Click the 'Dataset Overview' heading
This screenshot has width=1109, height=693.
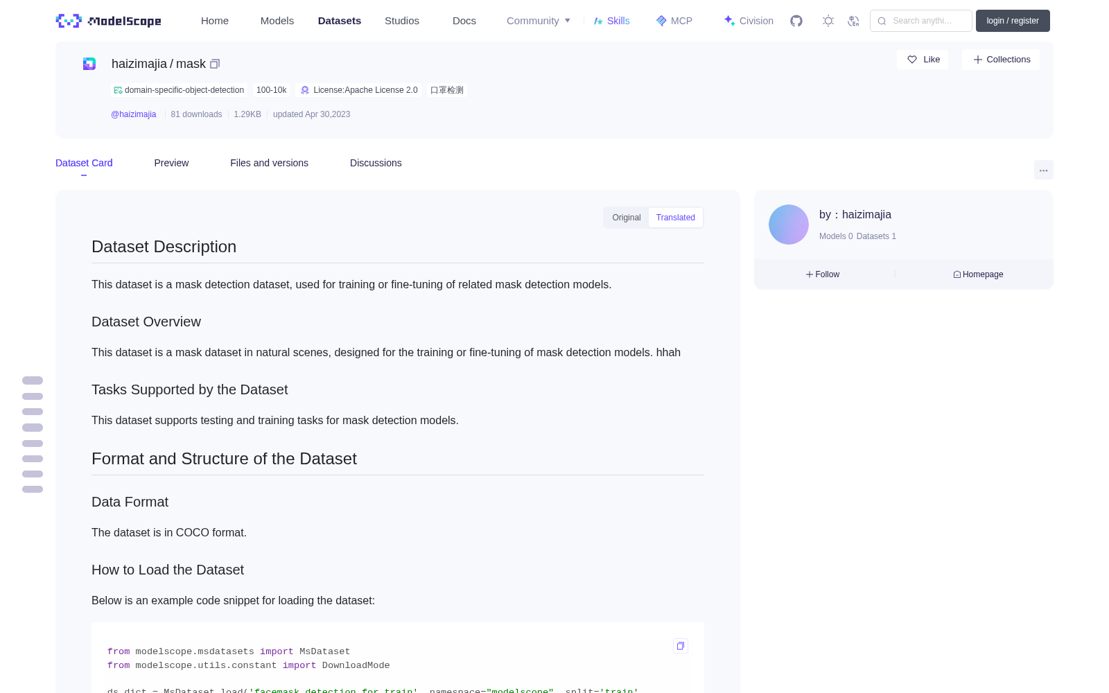click(x=146, y=322)
